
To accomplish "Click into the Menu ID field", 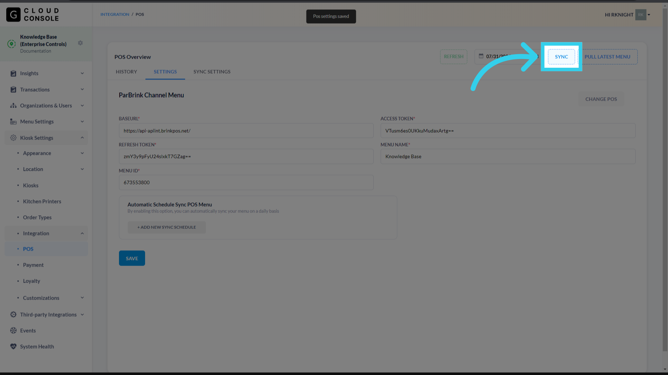I will click(246, 182).
